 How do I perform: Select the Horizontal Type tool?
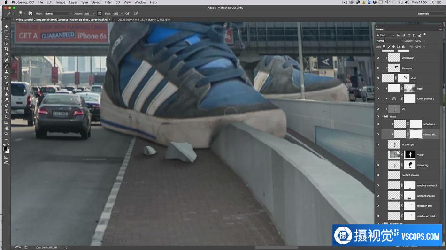[x=6, y=111]
